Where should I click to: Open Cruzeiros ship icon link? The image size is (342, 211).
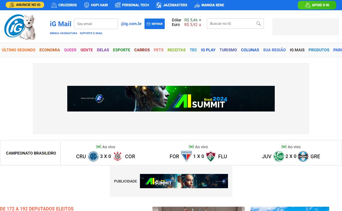pos(54,5)
